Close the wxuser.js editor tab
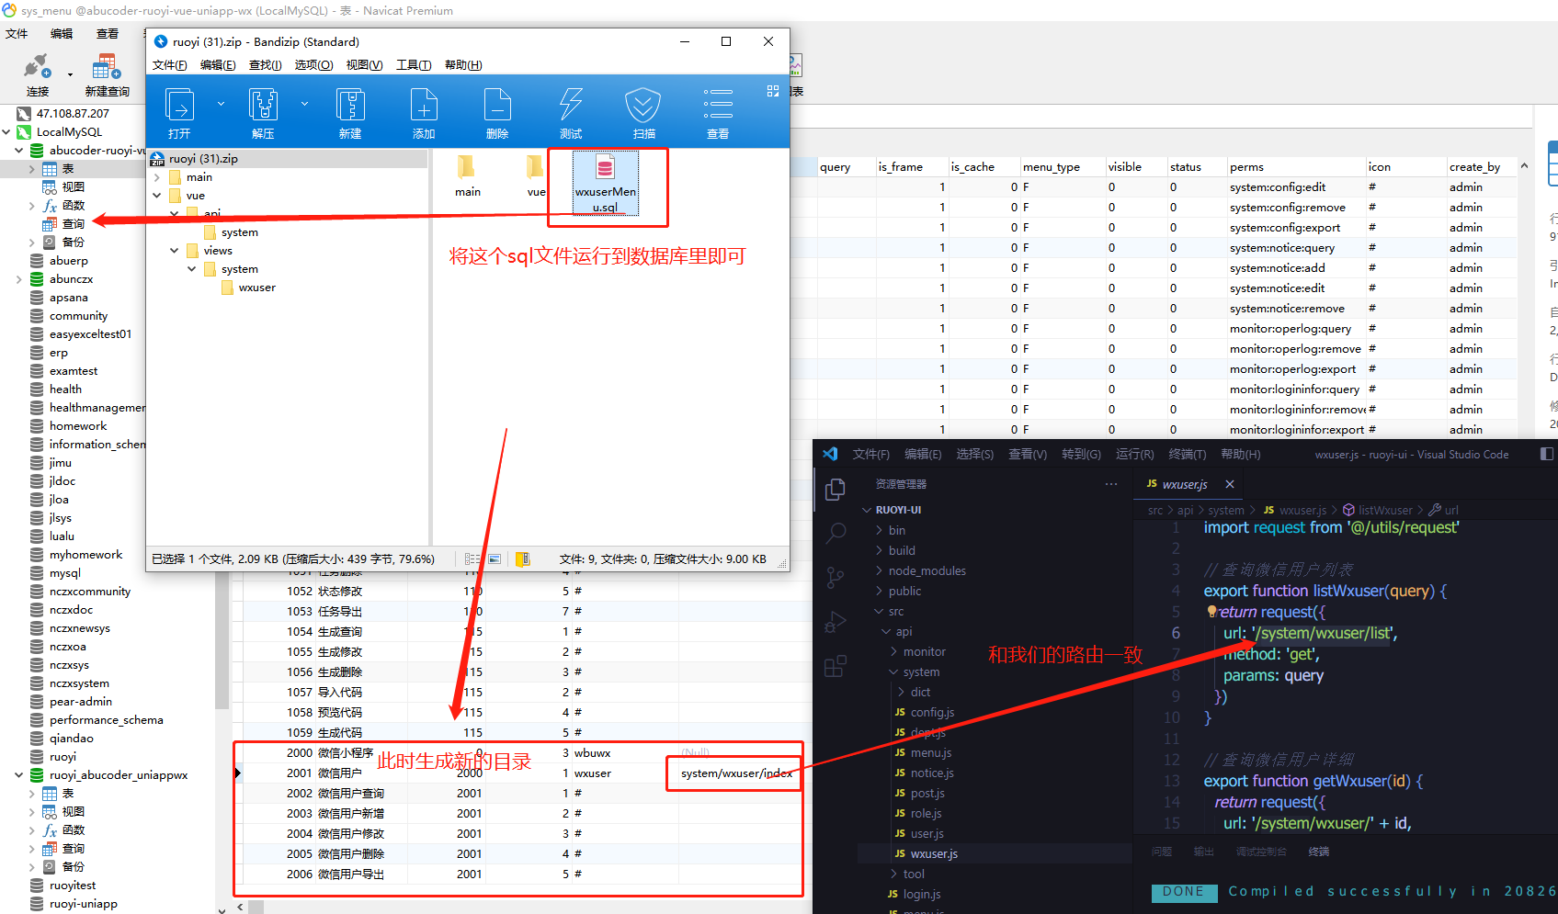Screen dimensions: 1558x914 1229,484
